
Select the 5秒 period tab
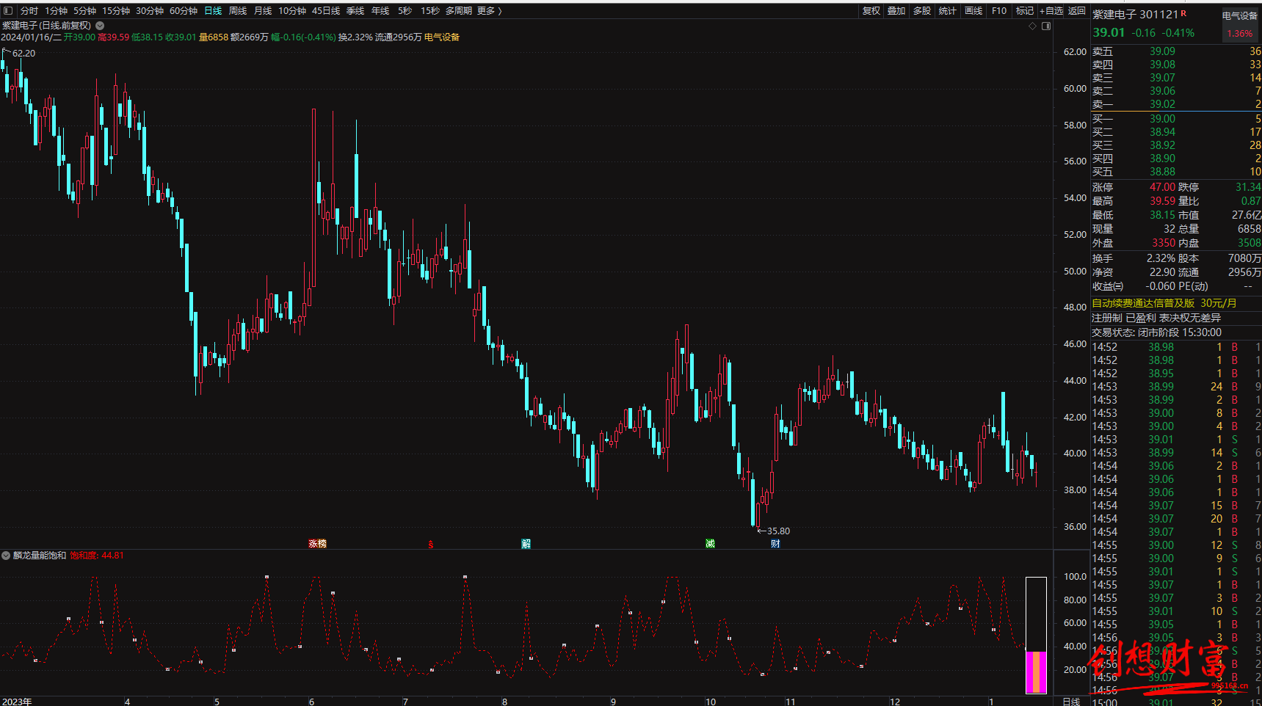pos(405,11)
